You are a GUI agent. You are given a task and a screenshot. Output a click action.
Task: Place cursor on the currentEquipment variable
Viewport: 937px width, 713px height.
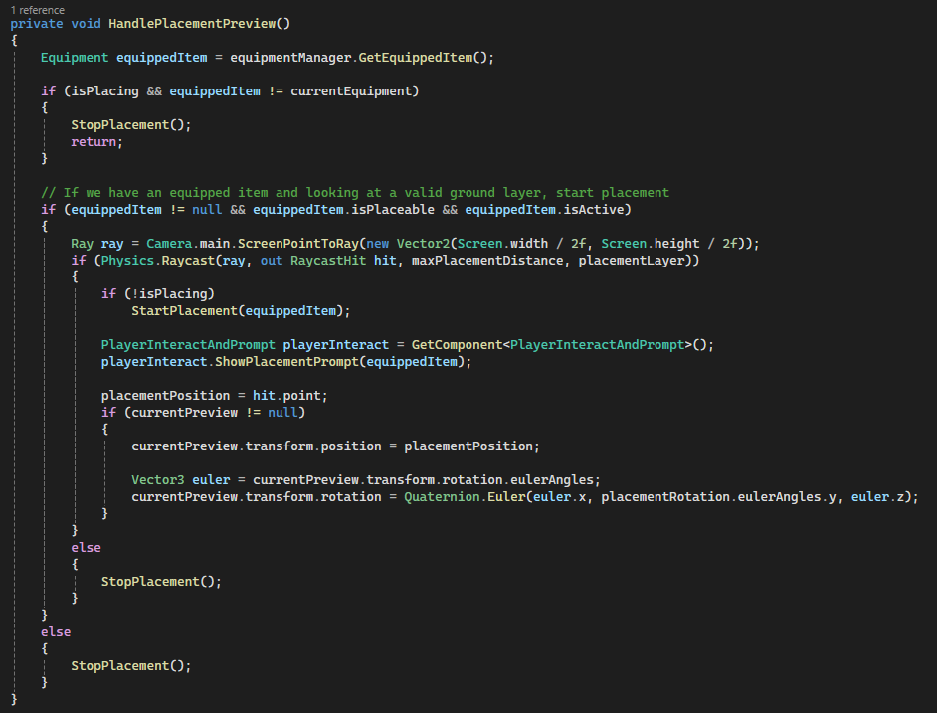pos(354,90)
